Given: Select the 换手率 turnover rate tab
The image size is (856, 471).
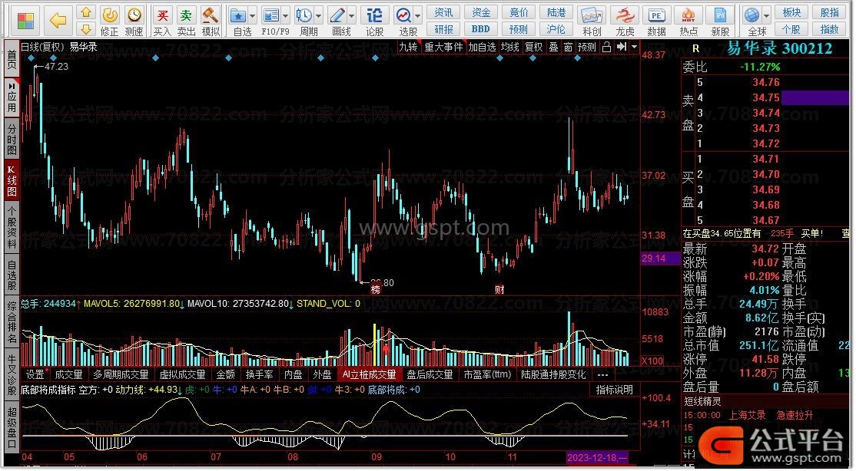Looking at the screenshot, I should pos(259,374).
